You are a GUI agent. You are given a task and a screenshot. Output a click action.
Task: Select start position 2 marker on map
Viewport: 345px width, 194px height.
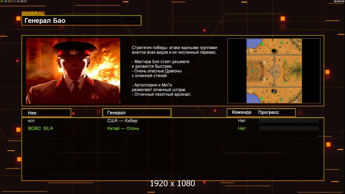click(274, 91)
